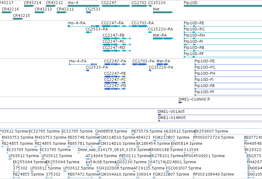262x179 pixels.
Task: Select the Ptp10D-PE protein label
Action: pyautogui.click(x=205, y=61)
